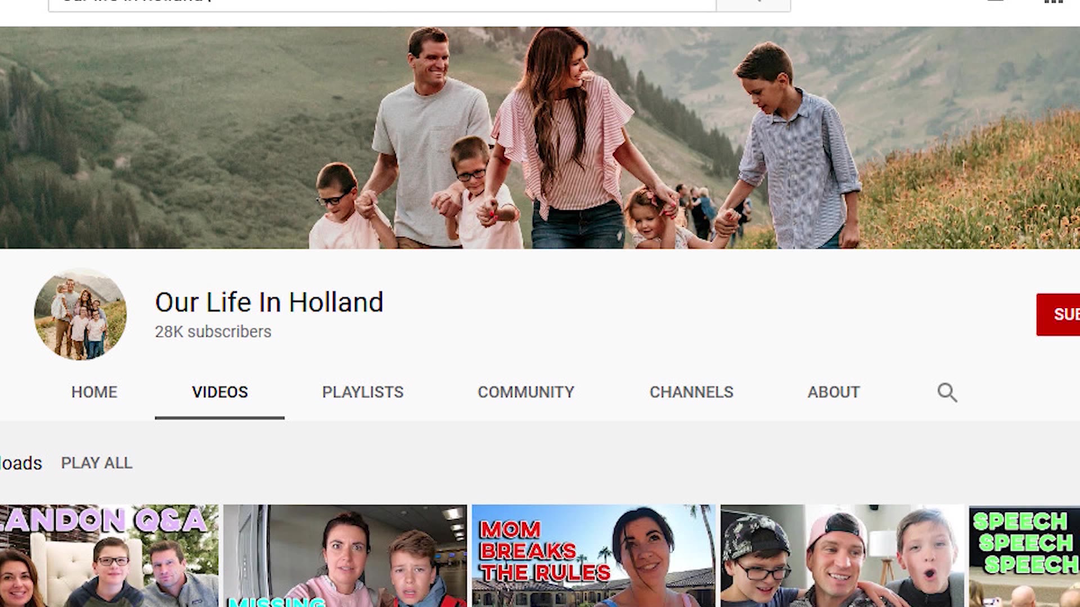Image resolution: width=1080 pixels, height=607 pixels.
Task: Switch to the ABOUT tab
Action: point(833,392)
